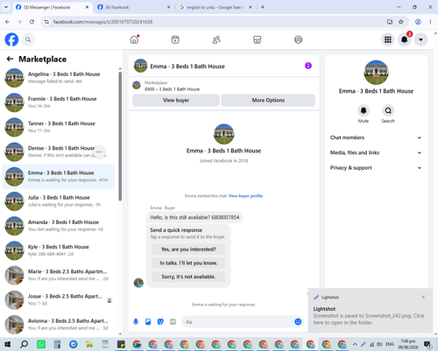Attach a photo with the image icon
The image size is (438, 351).
[148, 321]
